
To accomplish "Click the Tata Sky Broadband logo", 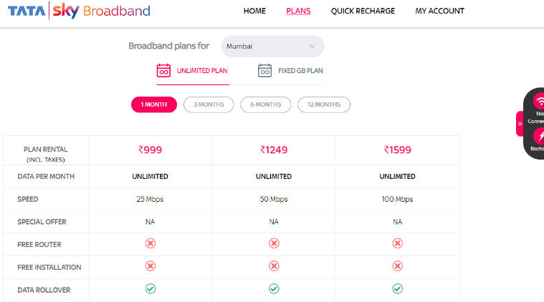I will pyautogui.click(x=79, y=11).
